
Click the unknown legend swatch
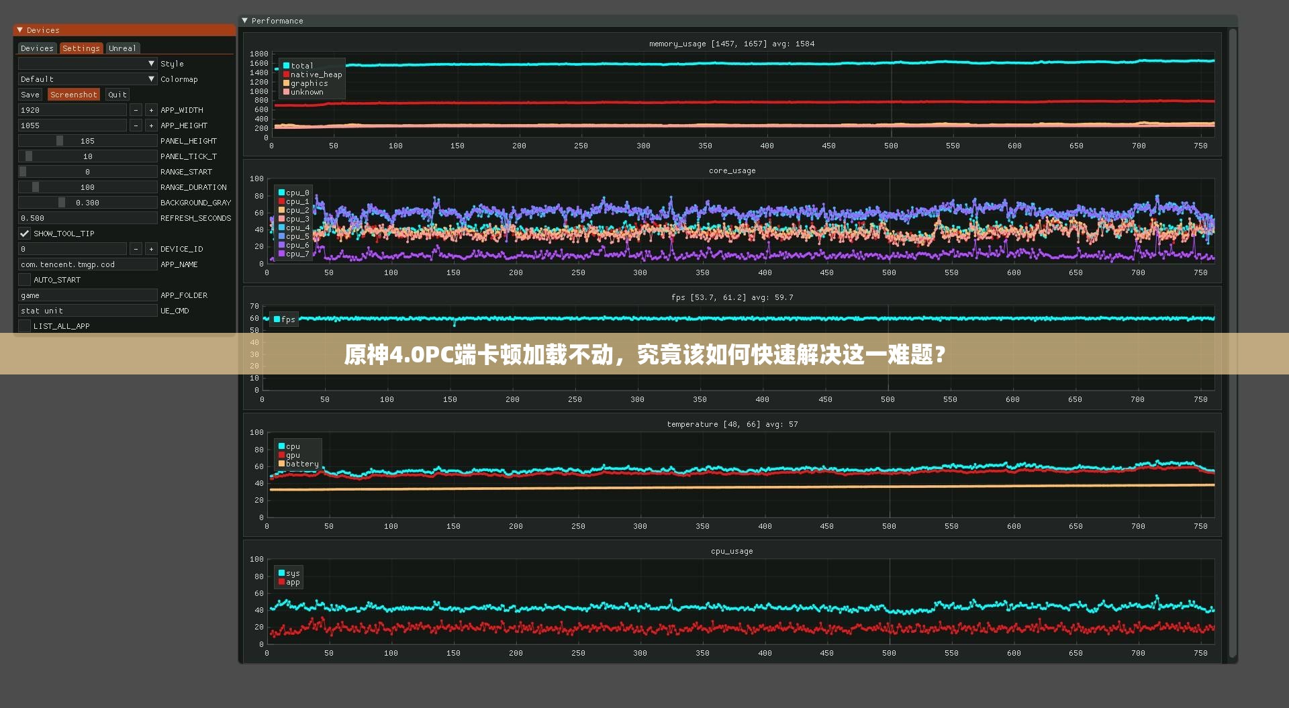tap(286, 92)
